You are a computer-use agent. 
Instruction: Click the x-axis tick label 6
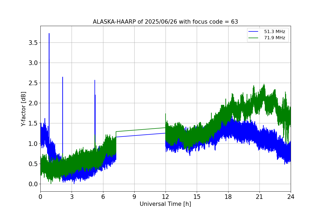103,196
